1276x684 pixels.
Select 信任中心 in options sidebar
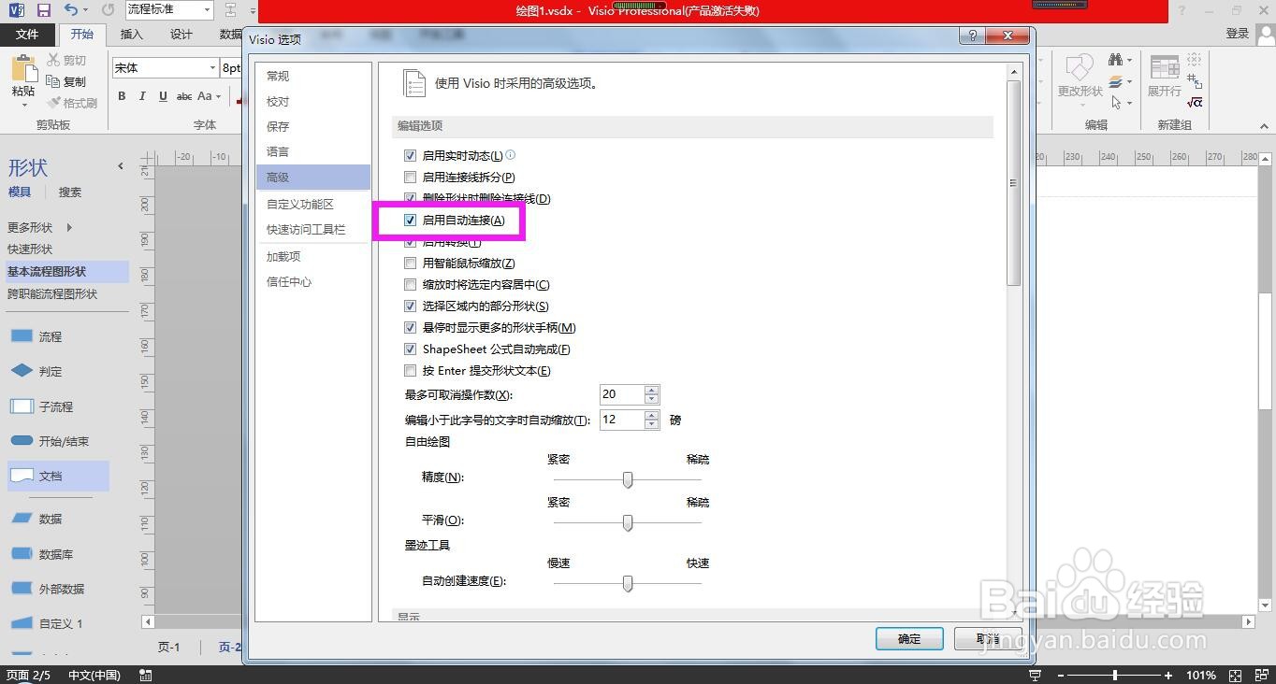[313, 282]
